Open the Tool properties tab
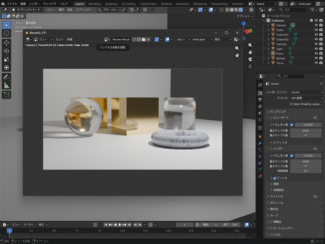Viewport: 325px width, 244px height. pyautogui.click(x=260, y=85)
